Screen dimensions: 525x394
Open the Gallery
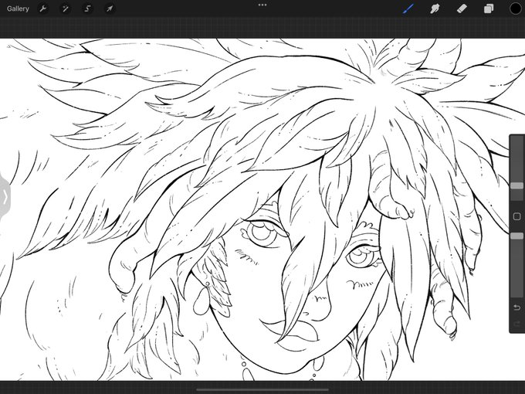[x=18, y=8]
